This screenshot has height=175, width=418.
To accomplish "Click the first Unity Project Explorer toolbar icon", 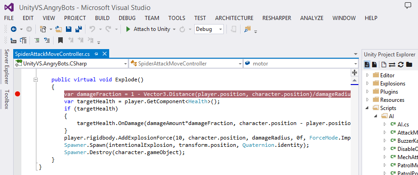I will 367,64.
